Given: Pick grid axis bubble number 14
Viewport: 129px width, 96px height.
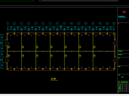Looking at the screenshot, I should pos(100,23).
